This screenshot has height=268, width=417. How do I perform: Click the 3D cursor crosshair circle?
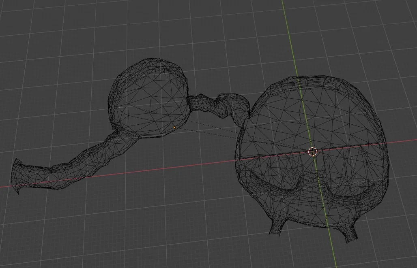click(312, 152)
